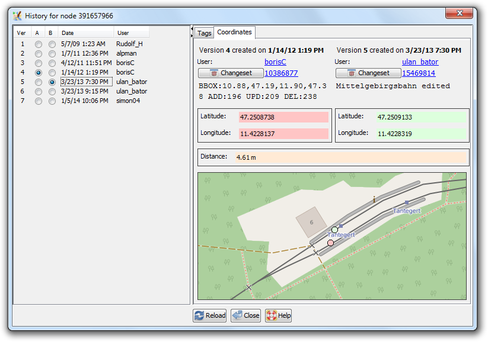Click Changeset button for version 4
This screenshot has height=342, width=488.
point(231,73)
